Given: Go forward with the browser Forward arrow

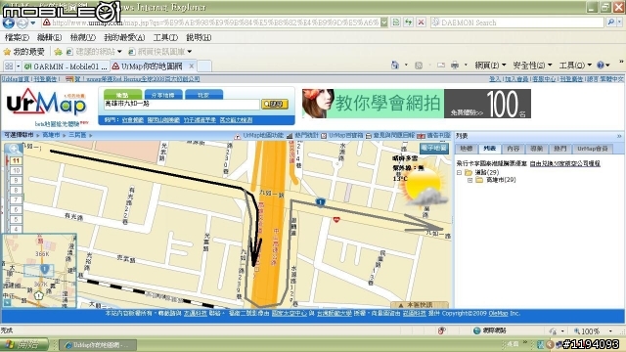Looking at the screenshot, I should pos(22,22).
